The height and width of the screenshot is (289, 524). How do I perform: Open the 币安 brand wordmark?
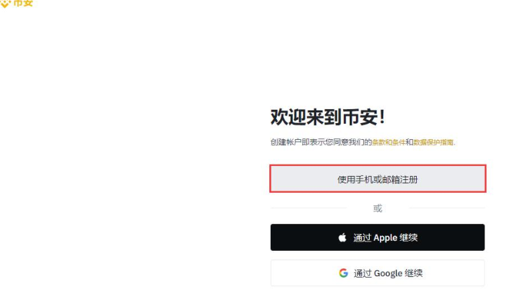[23, 3]
